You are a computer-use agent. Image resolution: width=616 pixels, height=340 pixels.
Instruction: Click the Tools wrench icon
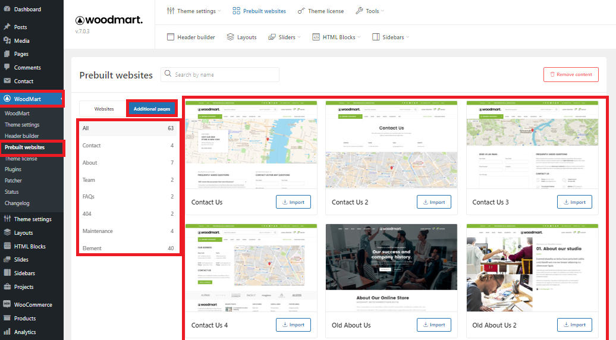[x=359, y=11]
